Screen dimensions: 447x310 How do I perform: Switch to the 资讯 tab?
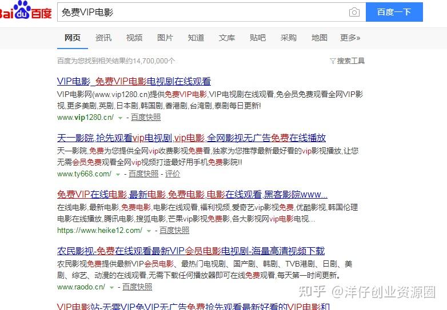(103, 38)
